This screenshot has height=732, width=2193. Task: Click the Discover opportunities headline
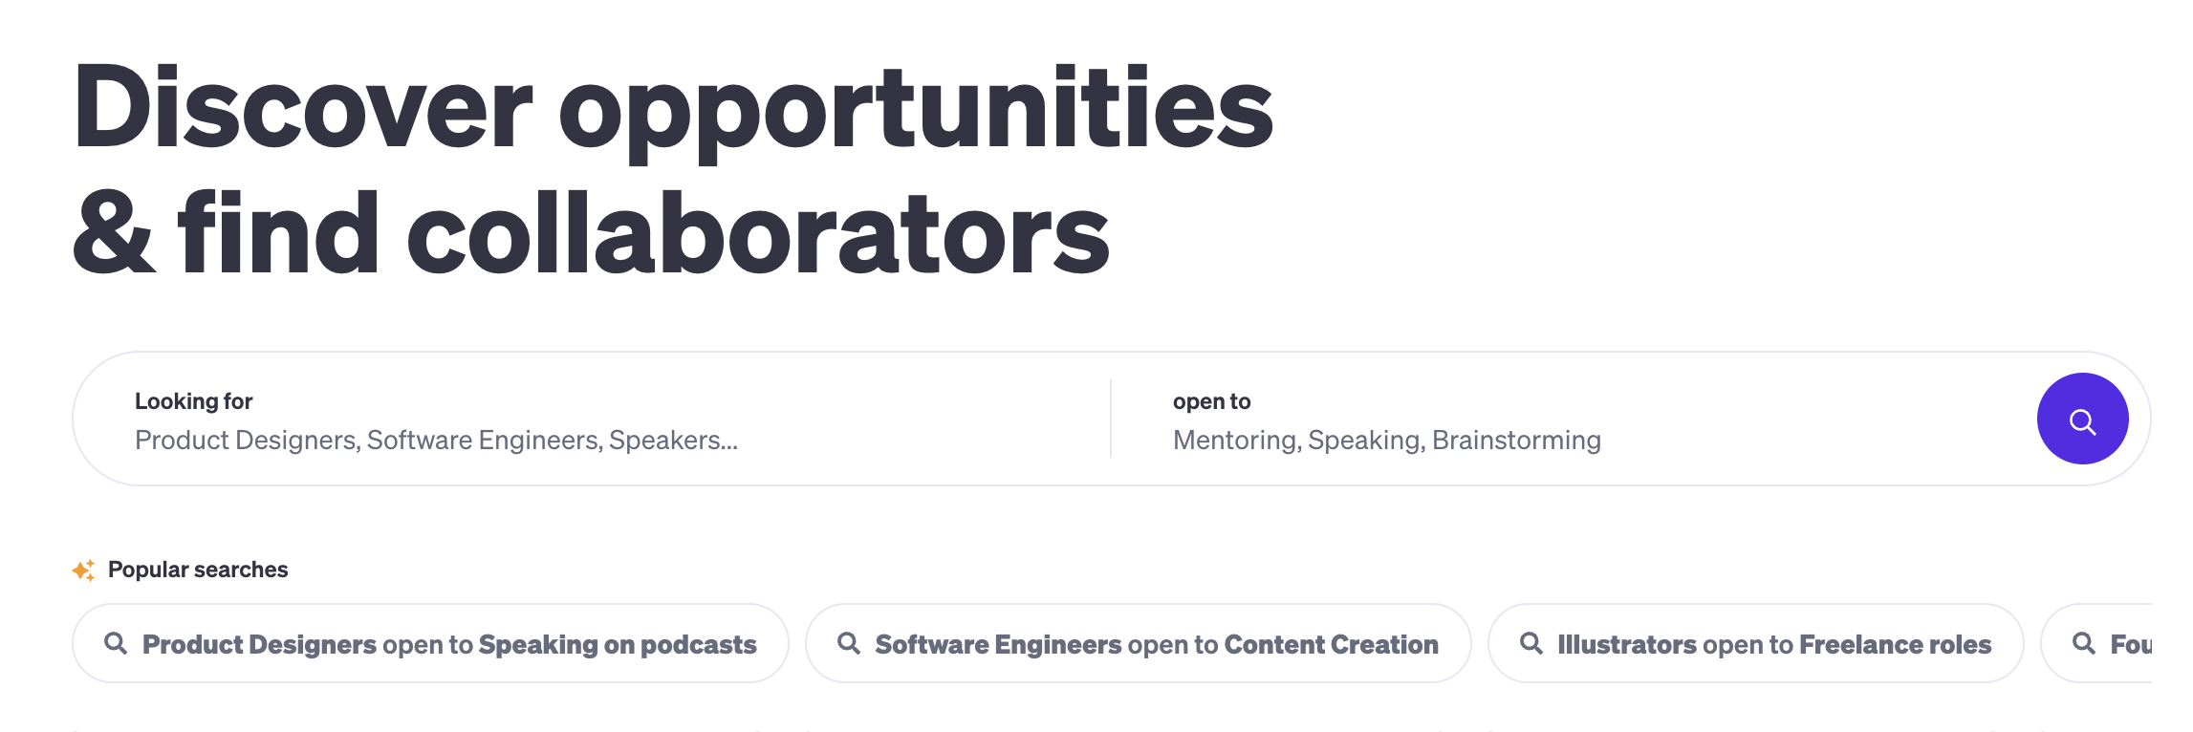(x=673, y=108)
